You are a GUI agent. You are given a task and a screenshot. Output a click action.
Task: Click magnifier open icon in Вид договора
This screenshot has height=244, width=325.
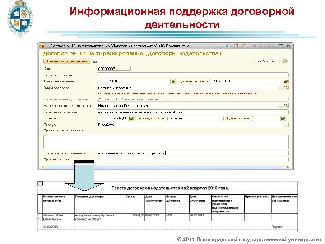(x=286, y=88)
